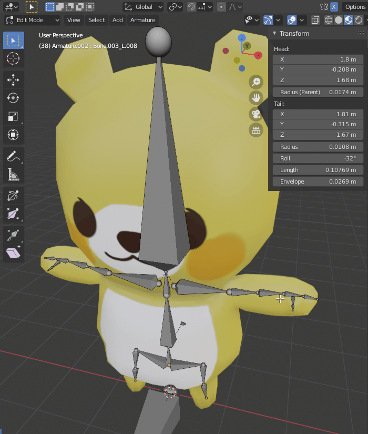This screenshot has height=434, width=368.
Task: Toggle viewport overlays
Action: (292, 20)
